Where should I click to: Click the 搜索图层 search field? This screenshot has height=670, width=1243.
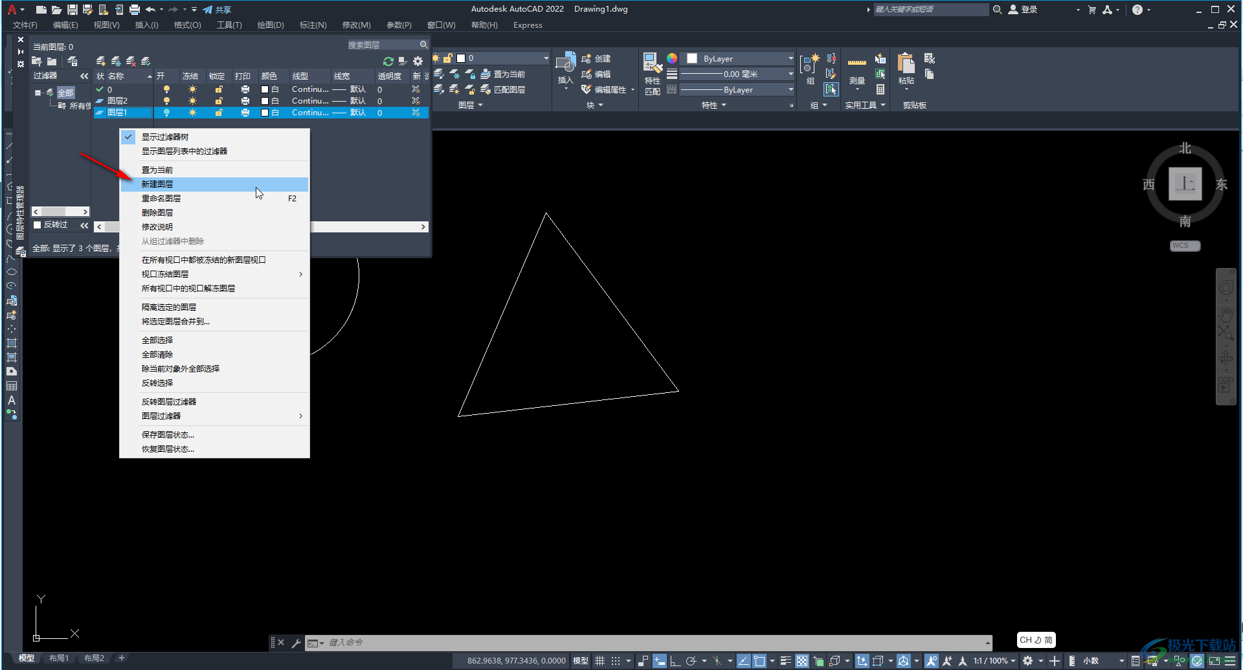click(387, 45)
